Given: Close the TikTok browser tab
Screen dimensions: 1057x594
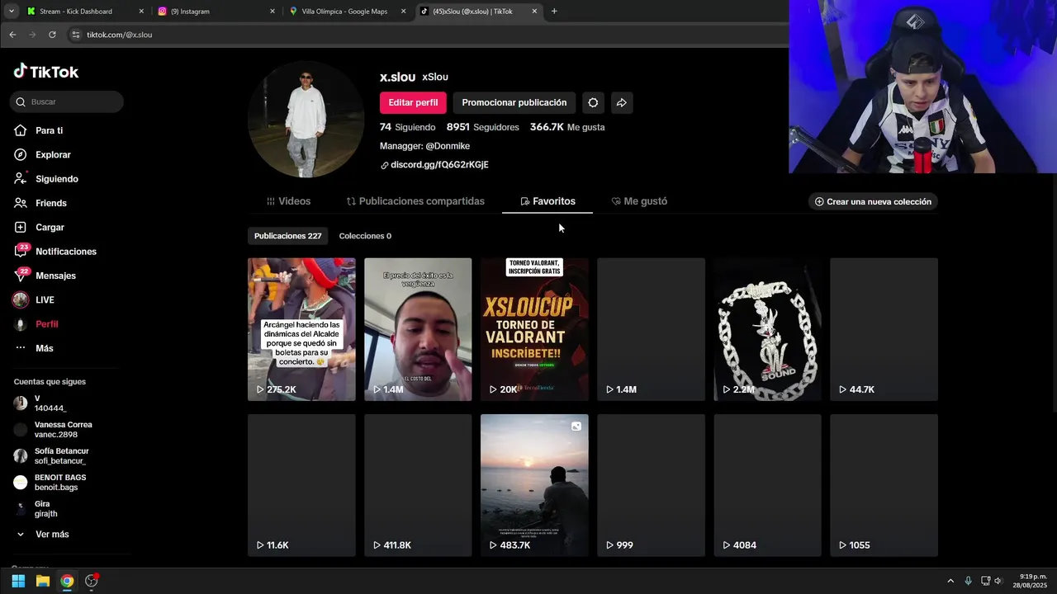Looking at the screenshot, I should [534, 12].
